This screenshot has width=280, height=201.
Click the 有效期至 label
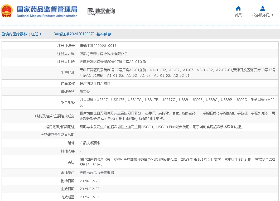point(68,197)
